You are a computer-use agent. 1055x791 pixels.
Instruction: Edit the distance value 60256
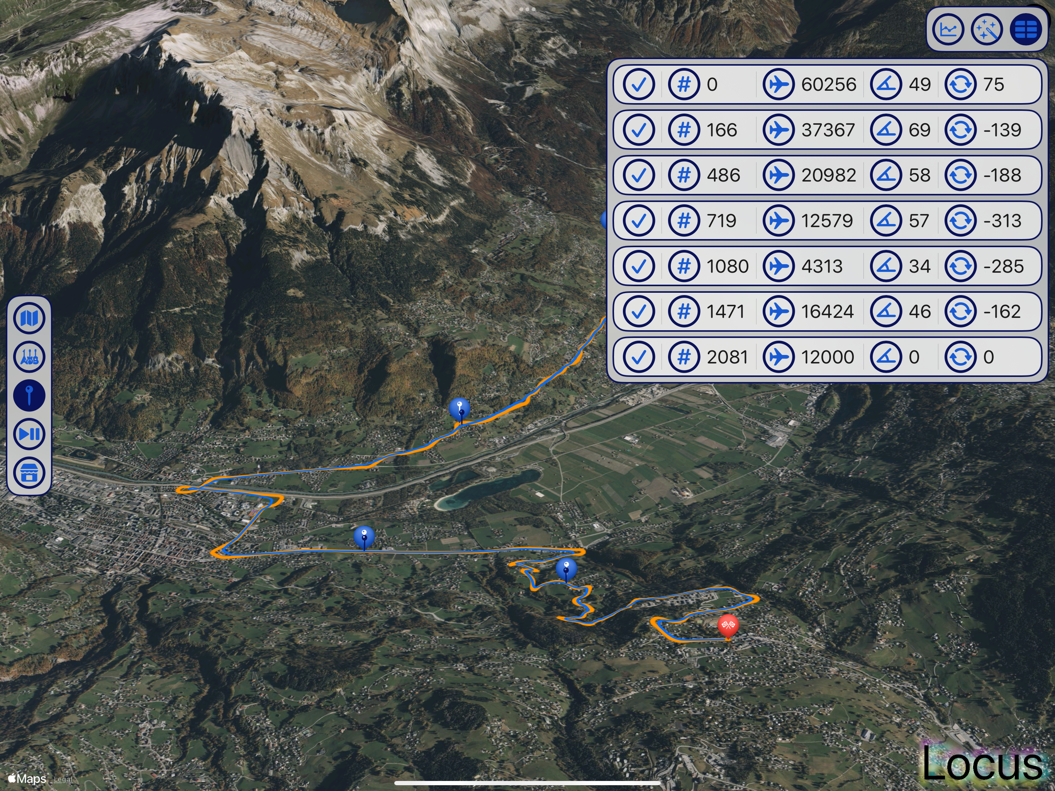828,85
